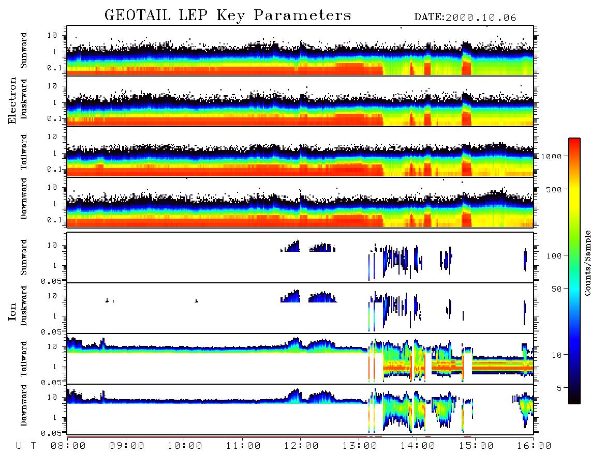Click the 500 colorbar tick label
Screen dimensions: 591x455
click(554, 189)
